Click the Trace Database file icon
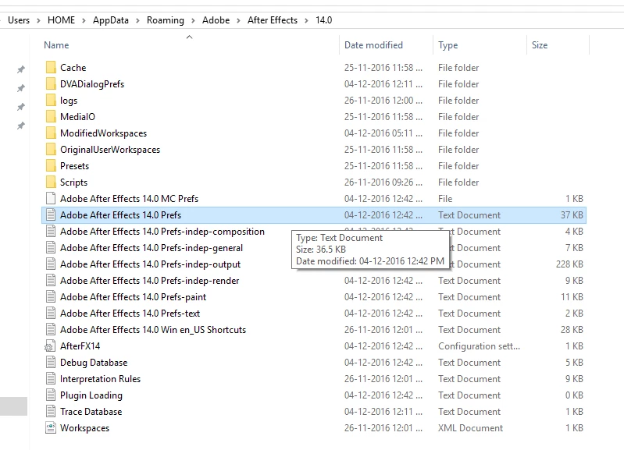This screenshot has height=450, width=624. coord(51,412)
